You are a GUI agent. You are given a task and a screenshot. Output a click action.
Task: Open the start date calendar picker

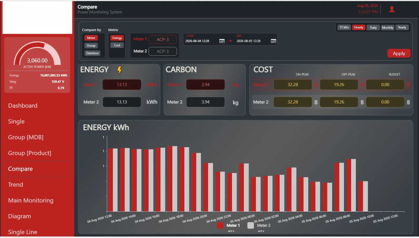click(x=222, y=41)
